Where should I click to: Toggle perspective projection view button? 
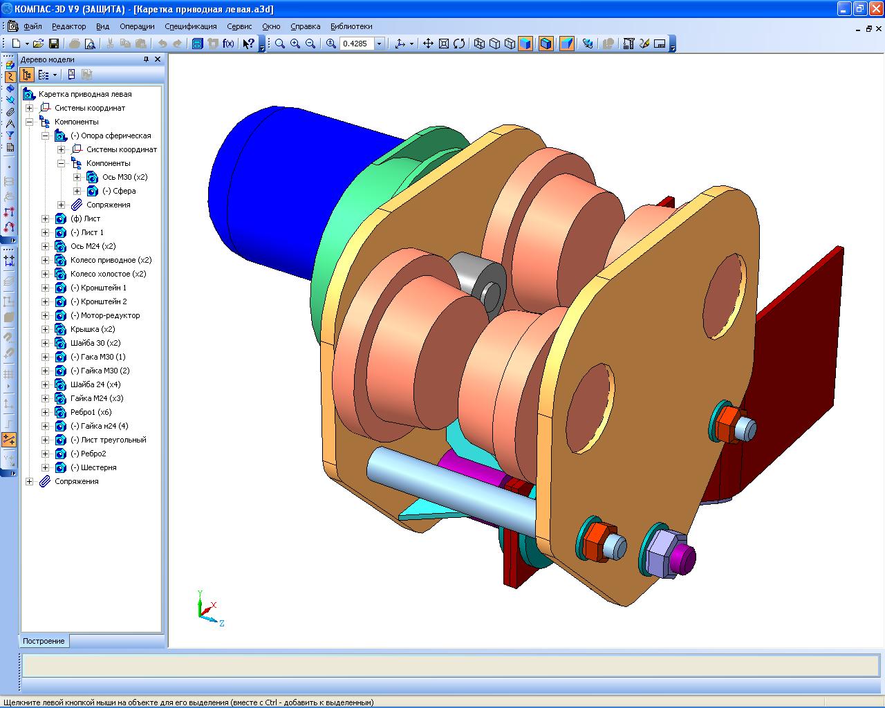(567, 44)
